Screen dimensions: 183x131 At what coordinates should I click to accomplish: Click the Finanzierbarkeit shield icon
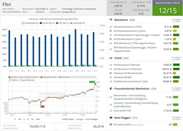(111, 88)
